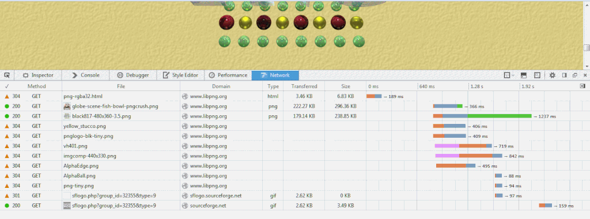The width and height of the screenshot is (590, 219).
Task: Sort requests by Method column
Action: (36, 86)
